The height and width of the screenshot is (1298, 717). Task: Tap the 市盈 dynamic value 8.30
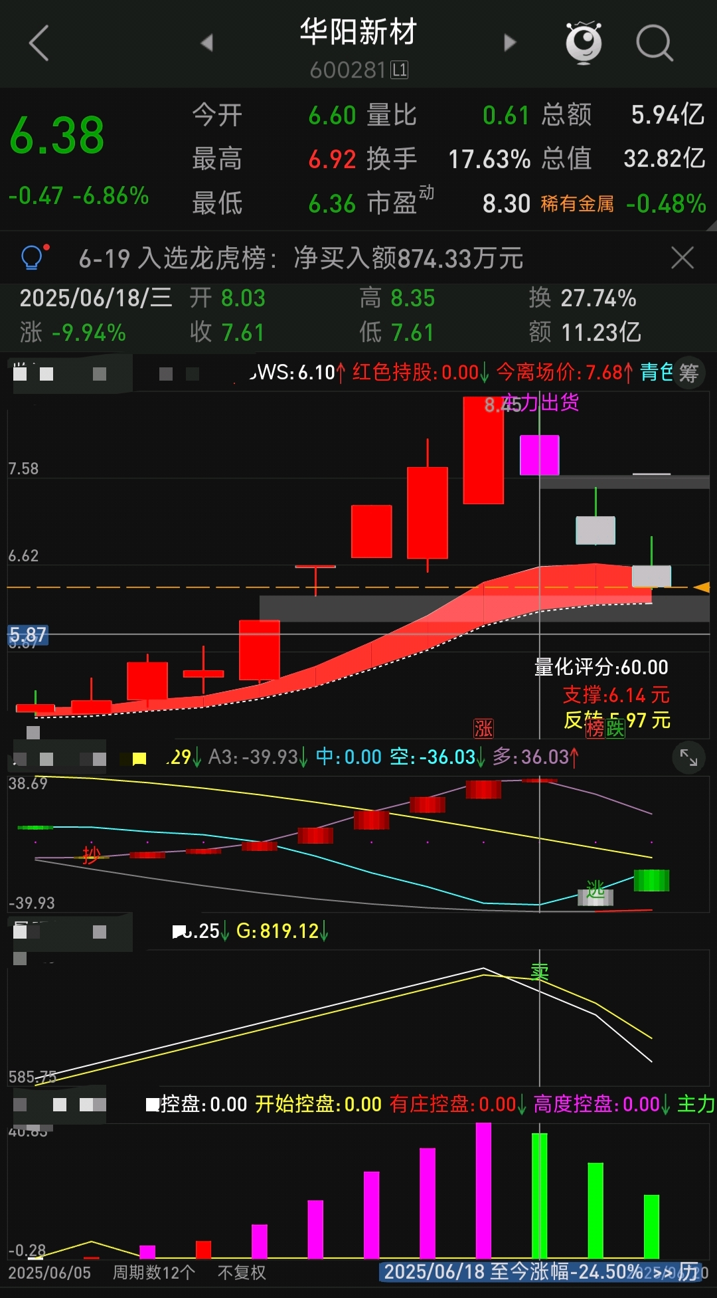(507, 204)
